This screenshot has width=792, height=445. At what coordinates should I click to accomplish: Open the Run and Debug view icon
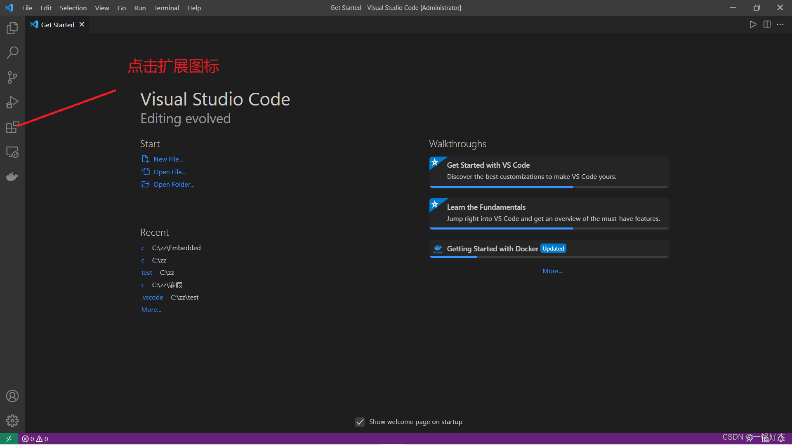pos(12,102)
